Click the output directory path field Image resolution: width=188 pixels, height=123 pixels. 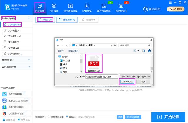tap(97, 117)
